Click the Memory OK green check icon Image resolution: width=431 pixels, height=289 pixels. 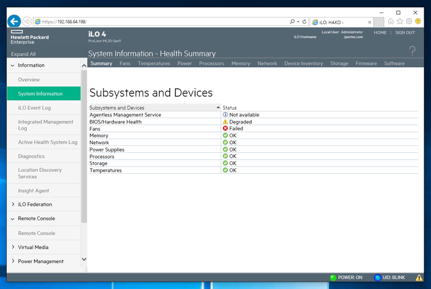pos(225,136)
